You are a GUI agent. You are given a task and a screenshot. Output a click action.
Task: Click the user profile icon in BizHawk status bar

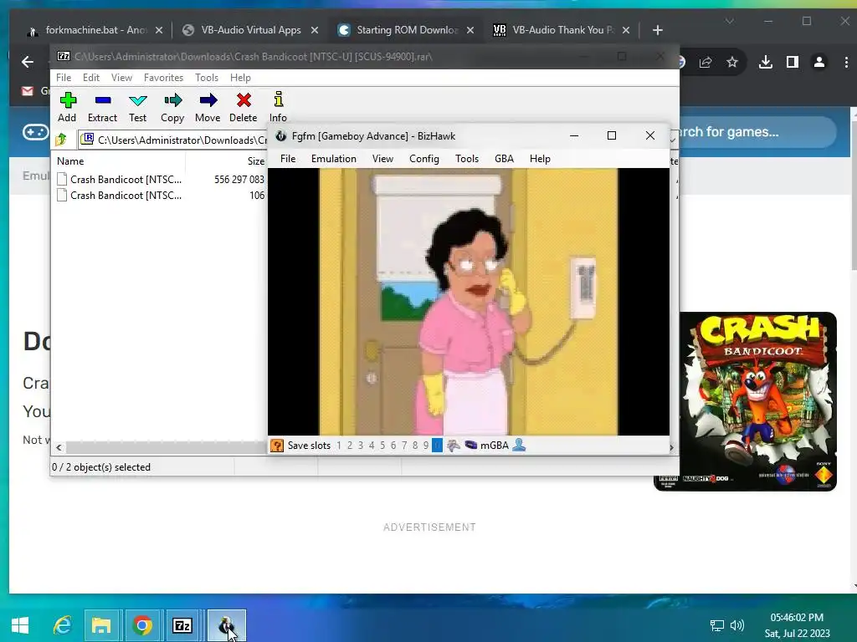519,446
